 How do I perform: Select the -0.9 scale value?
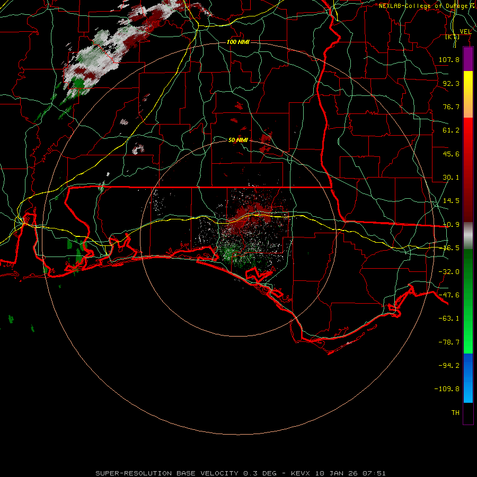[451, 225]
